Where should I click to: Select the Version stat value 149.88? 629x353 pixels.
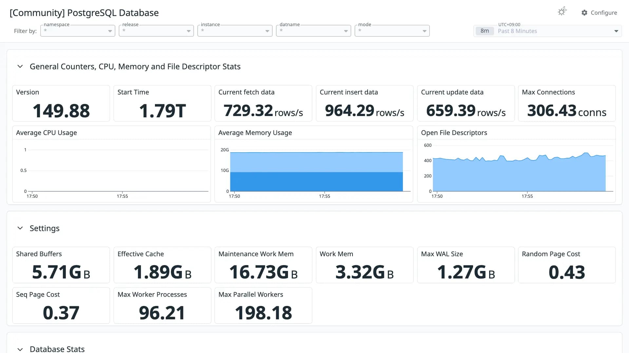pos(61,111)
